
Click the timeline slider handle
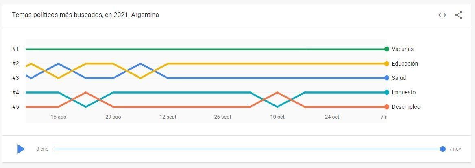click(x=442, y=149)
